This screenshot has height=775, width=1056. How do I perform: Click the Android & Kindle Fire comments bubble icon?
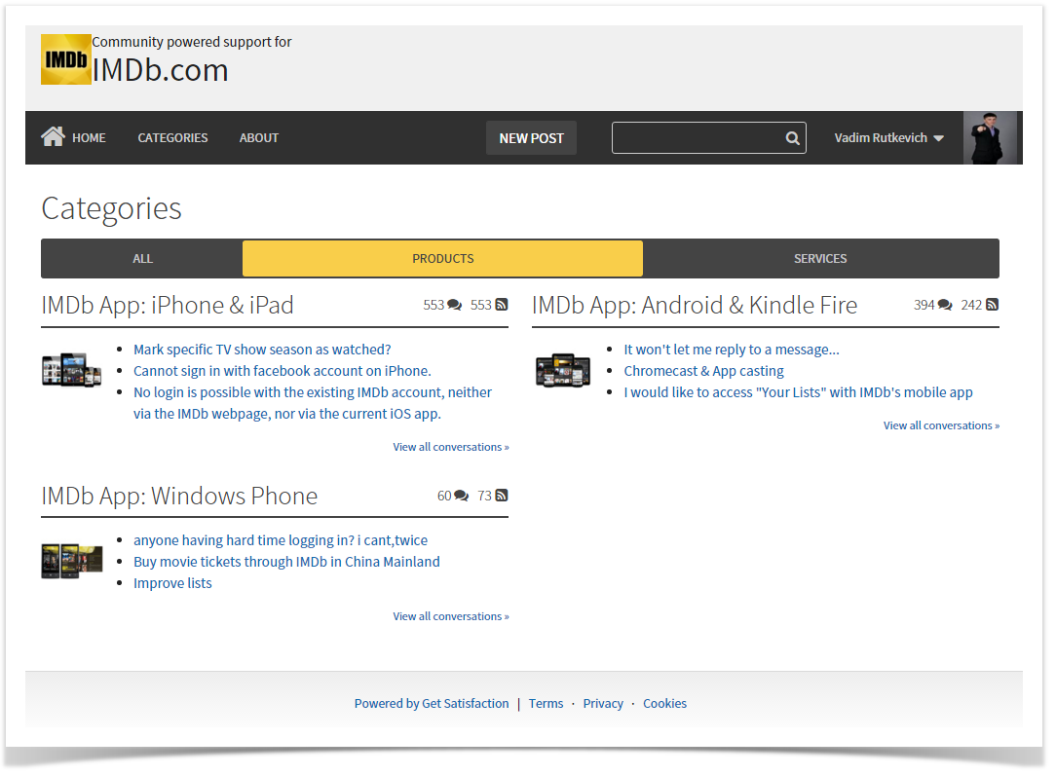945,305
